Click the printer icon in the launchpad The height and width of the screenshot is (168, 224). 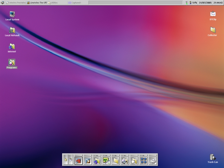click(153, 161)
